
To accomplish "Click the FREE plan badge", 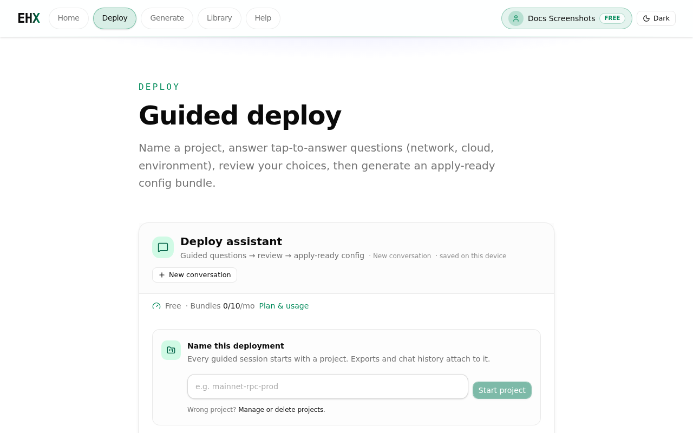I will [612, 18].
